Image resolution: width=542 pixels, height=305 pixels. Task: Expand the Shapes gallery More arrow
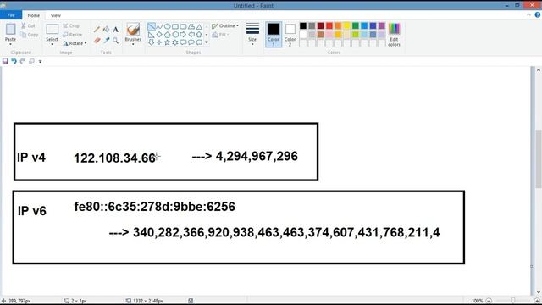pyautogui.click(x=207, y=42)
